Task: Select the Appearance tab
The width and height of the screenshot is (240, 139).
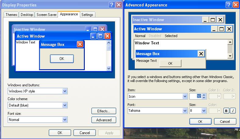Action: (x=69, y=14)
